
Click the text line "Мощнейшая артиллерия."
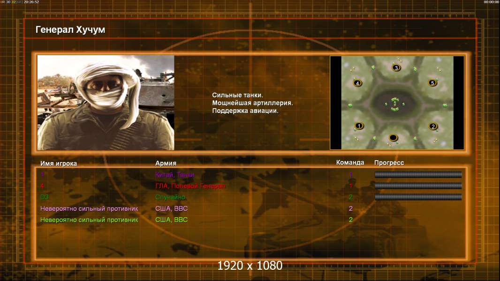pos(252,103)
